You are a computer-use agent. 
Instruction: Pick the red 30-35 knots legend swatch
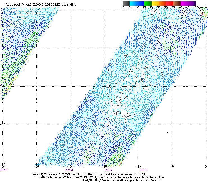170,3
